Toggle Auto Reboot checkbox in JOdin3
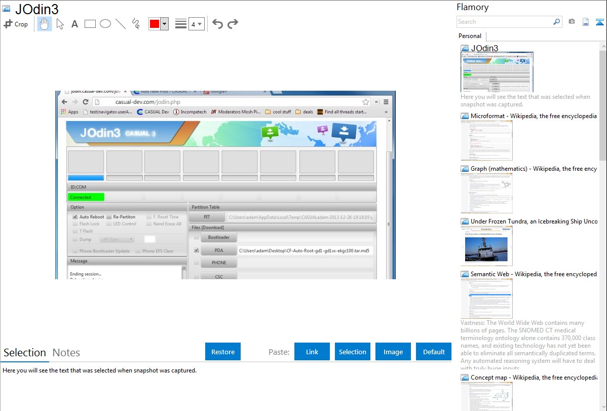This screenshot has height=411, width=607. (x=75, y=217)
